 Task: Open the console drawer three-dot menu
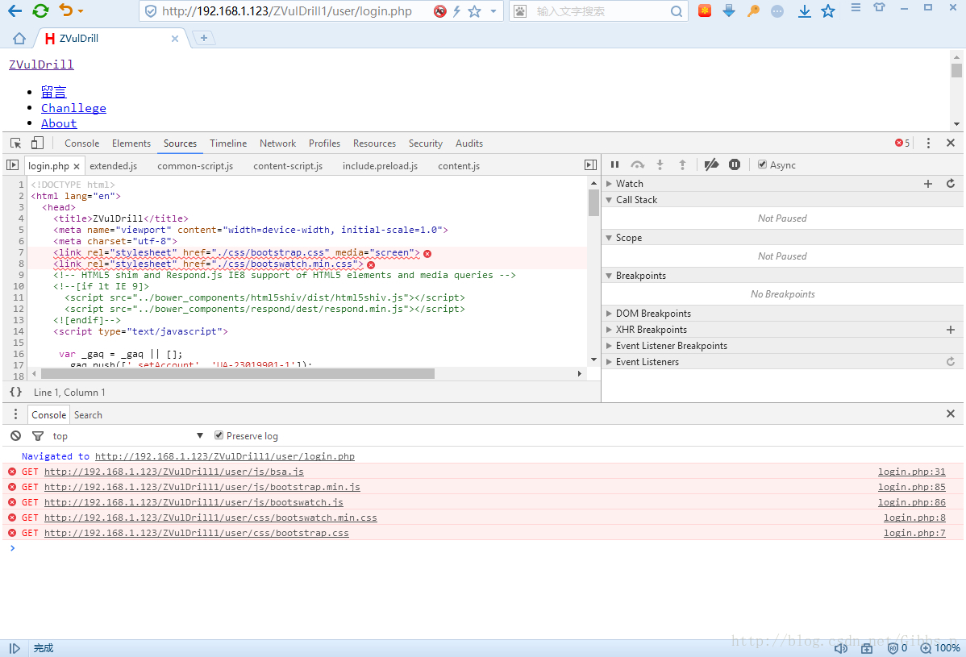click(15, 414)
